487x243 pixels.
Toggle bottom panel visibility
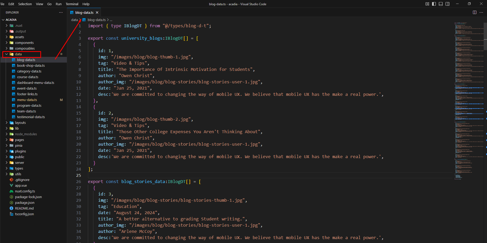coord(441,4)
